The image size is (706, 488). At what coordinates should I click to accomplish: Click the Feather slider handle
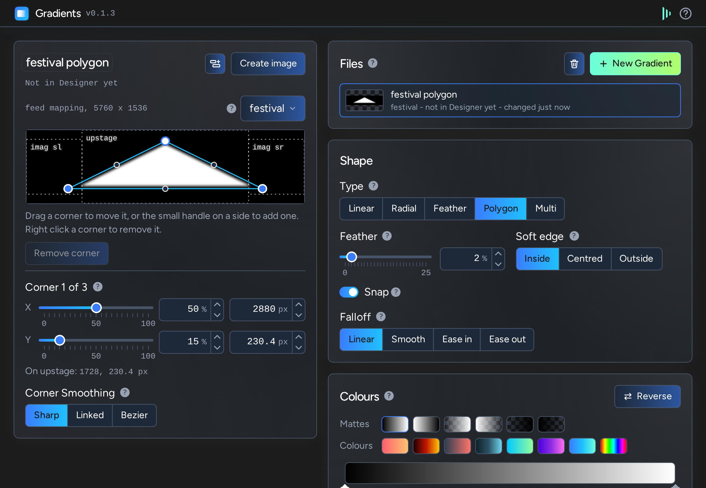[x=352, y=257]
